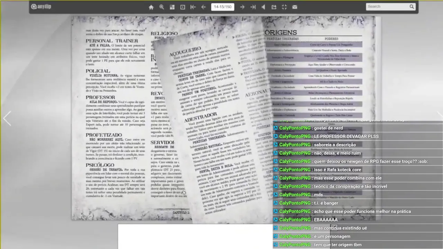Send flipbook by email icon
Viewport: 443px width, 249px height.
[x=295, y=7]
